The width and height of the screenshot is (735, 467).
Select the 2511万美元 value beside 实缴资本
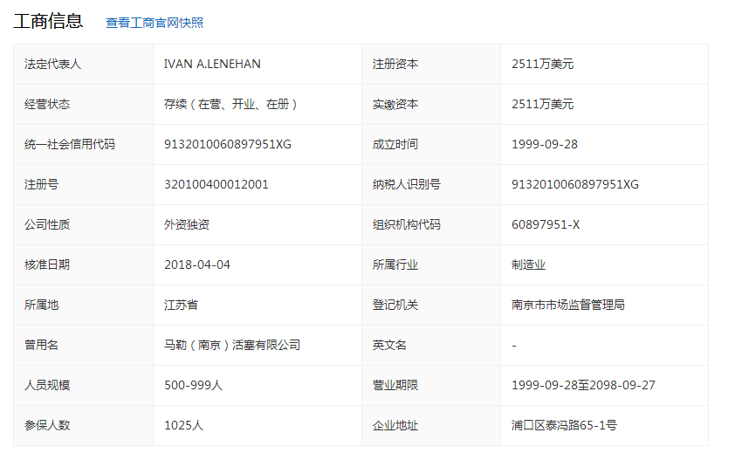pos(542,104)
